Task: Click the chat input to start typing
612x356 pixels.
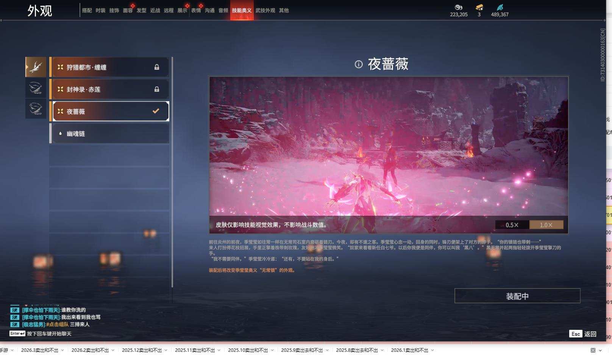Action: click(x=49, y=334)
